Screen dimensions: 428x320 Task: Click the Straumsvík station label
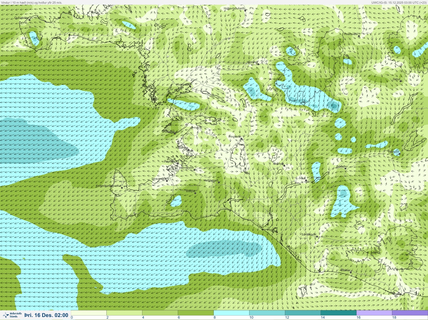click(x=159, y=179)
